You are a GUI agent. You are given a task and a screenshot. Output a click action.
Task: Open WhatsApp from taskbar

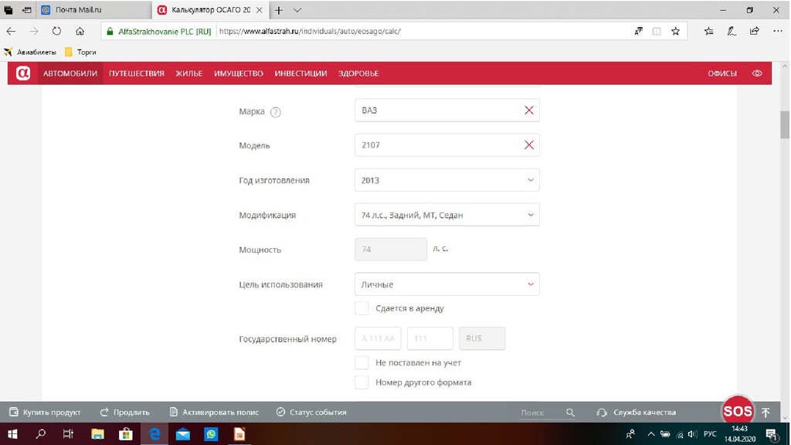point(211,434)
